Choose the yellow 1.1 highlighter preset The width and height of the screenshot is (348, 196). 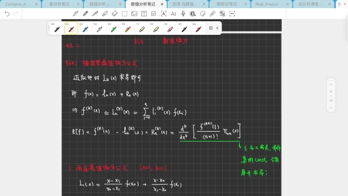[142, 28]
